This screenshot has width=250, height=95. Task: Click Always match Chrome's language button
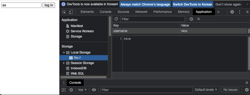tap(145, 4)
